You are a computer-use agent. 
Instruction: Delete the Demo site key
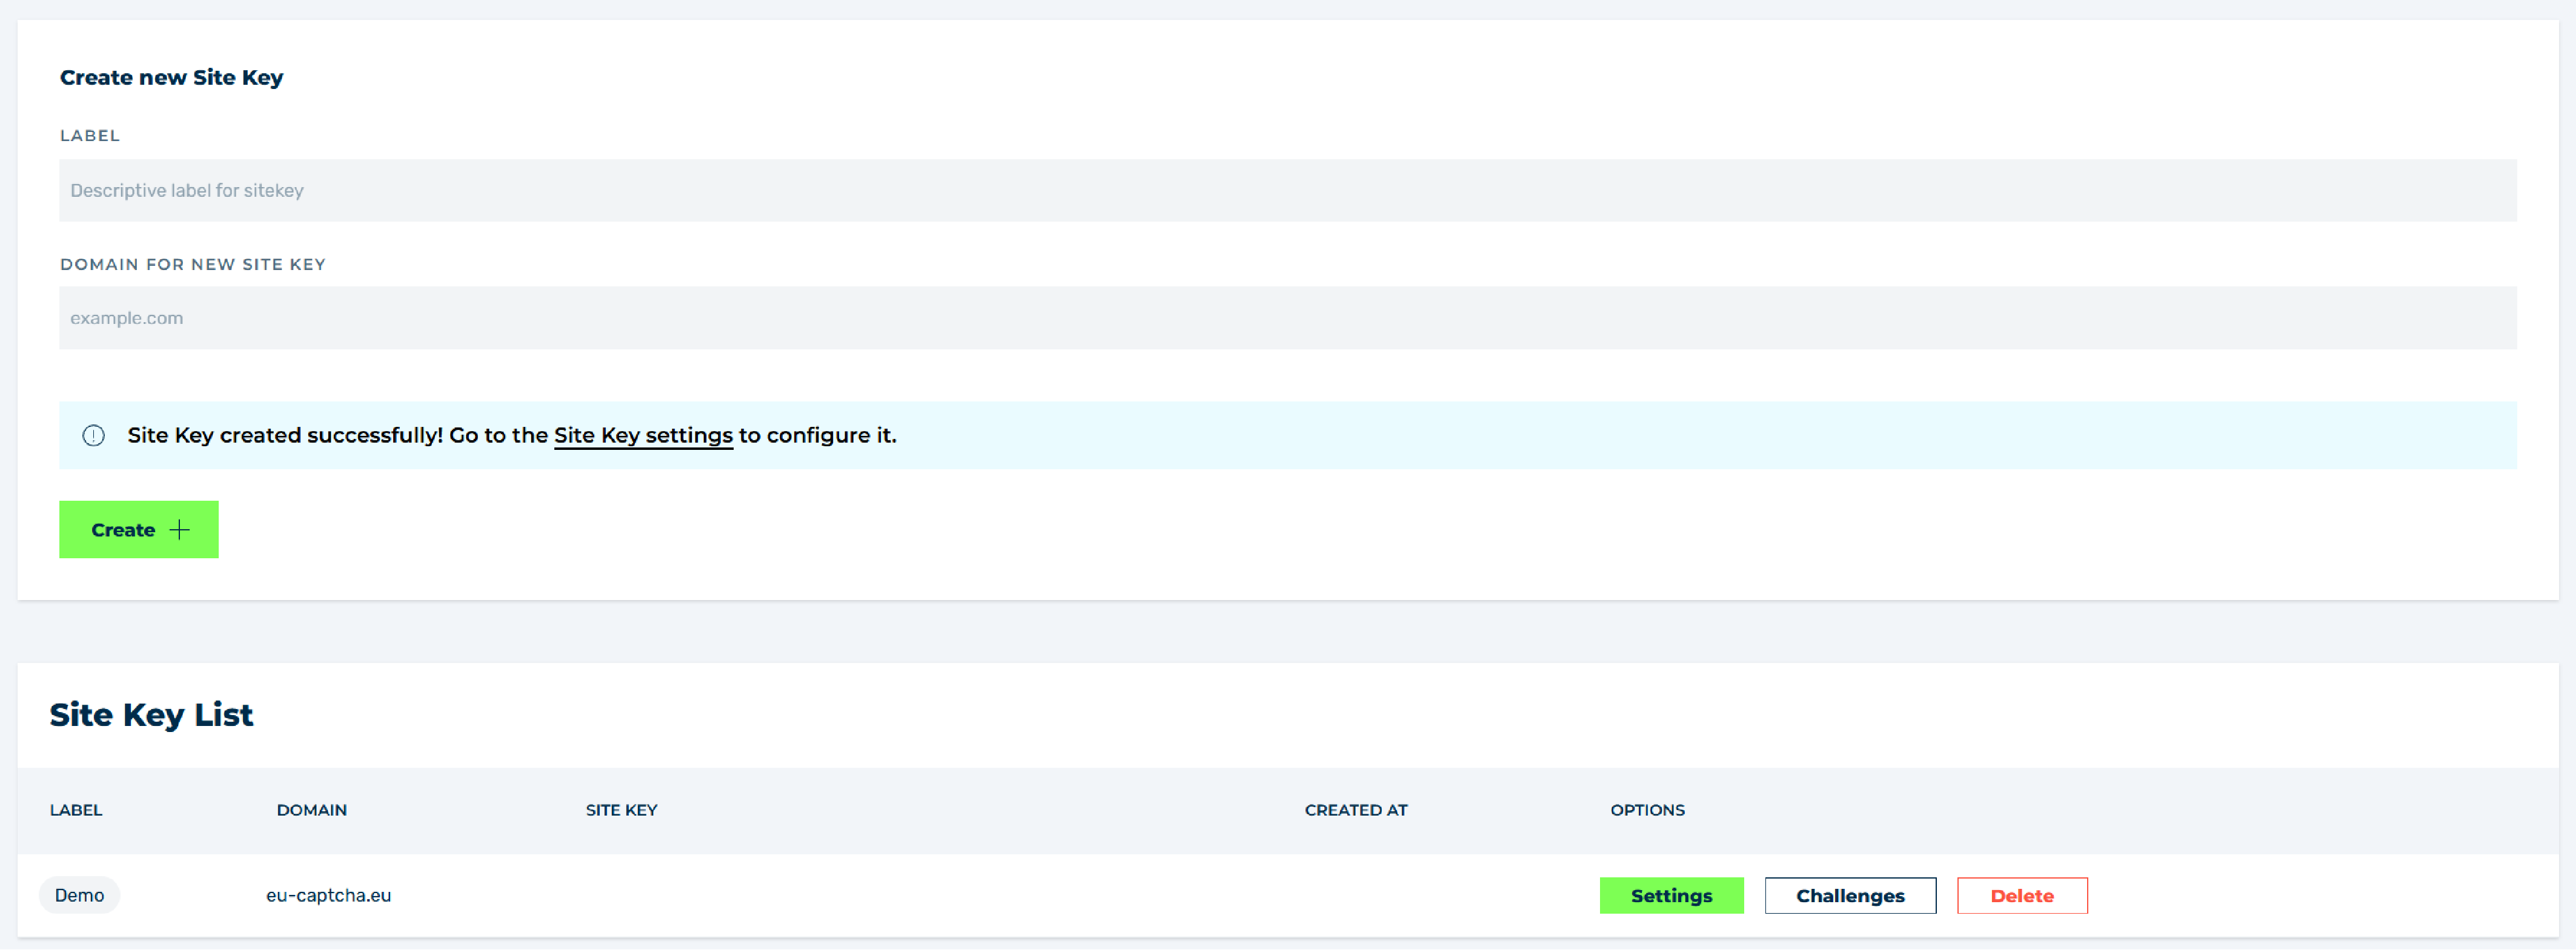[x=2021, y=895]
